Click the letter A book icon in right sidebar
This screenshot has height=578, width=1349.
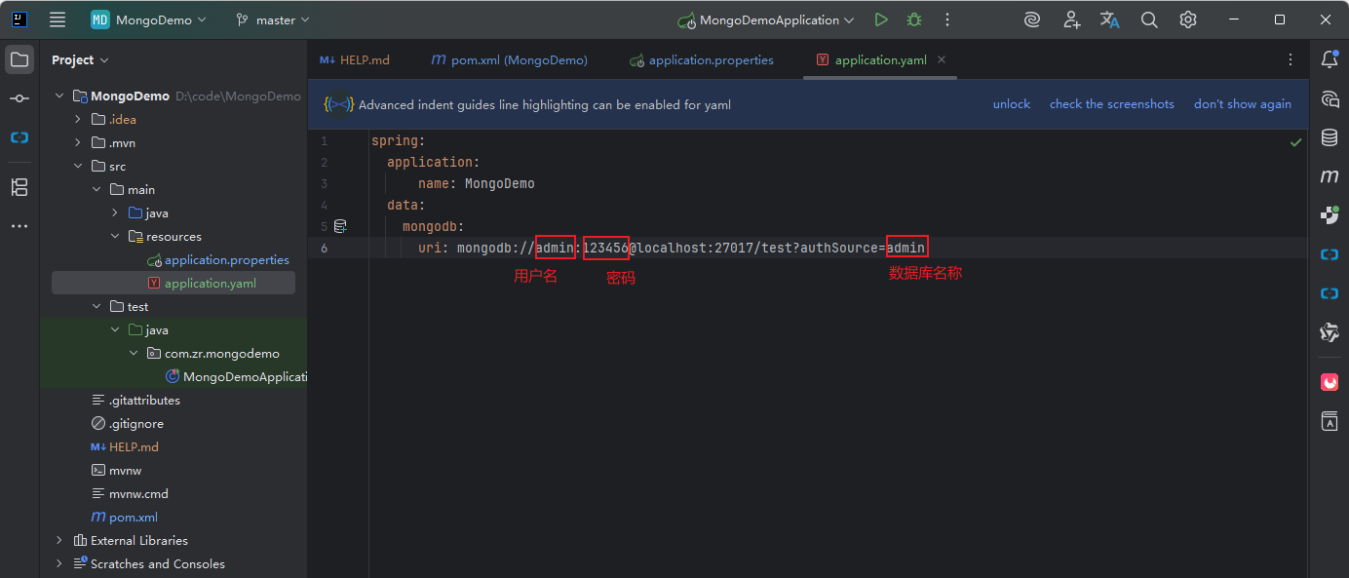point(1330,421)
